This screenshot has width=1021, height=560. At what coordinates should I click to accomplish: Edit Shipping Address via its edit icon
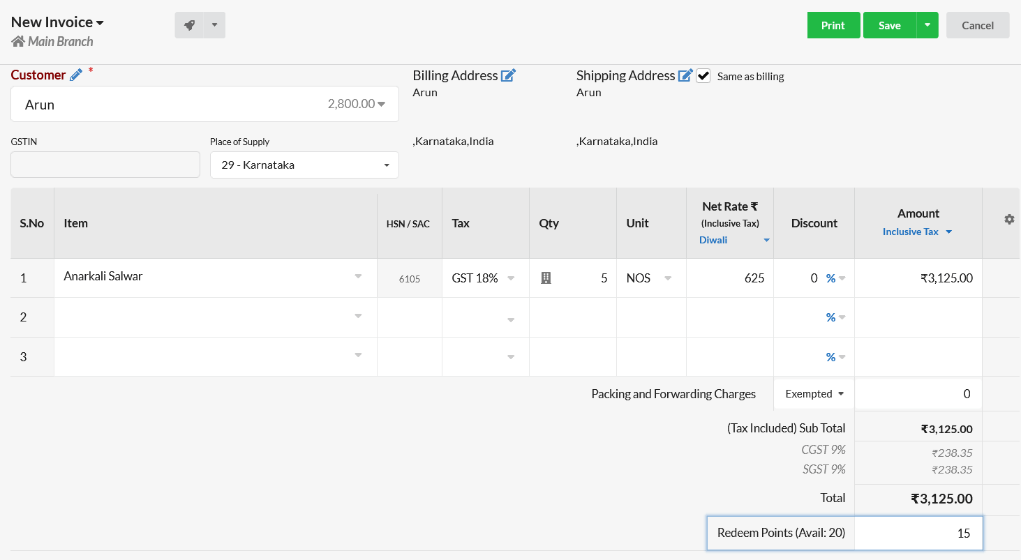tap(686, 75)
